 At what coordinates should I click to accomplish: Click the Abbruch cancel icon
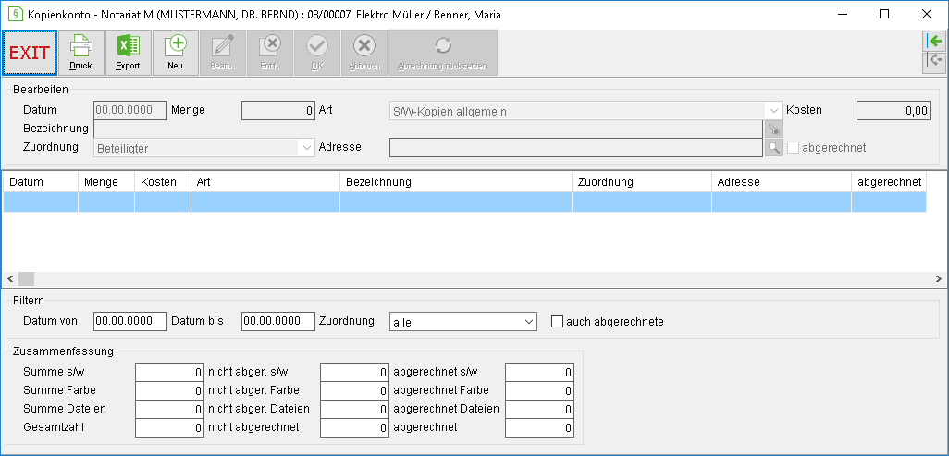point(364,53)
